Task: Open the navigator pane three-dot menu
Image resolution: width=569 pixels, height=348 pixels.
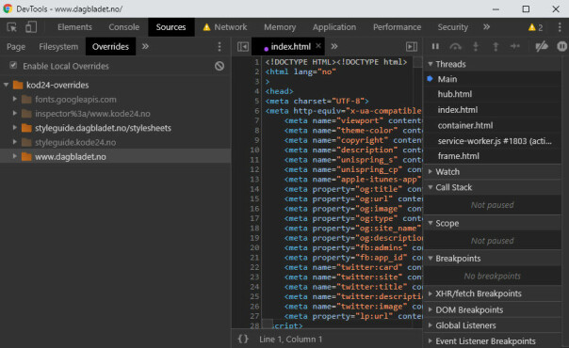Action: (x=219, y=47)
